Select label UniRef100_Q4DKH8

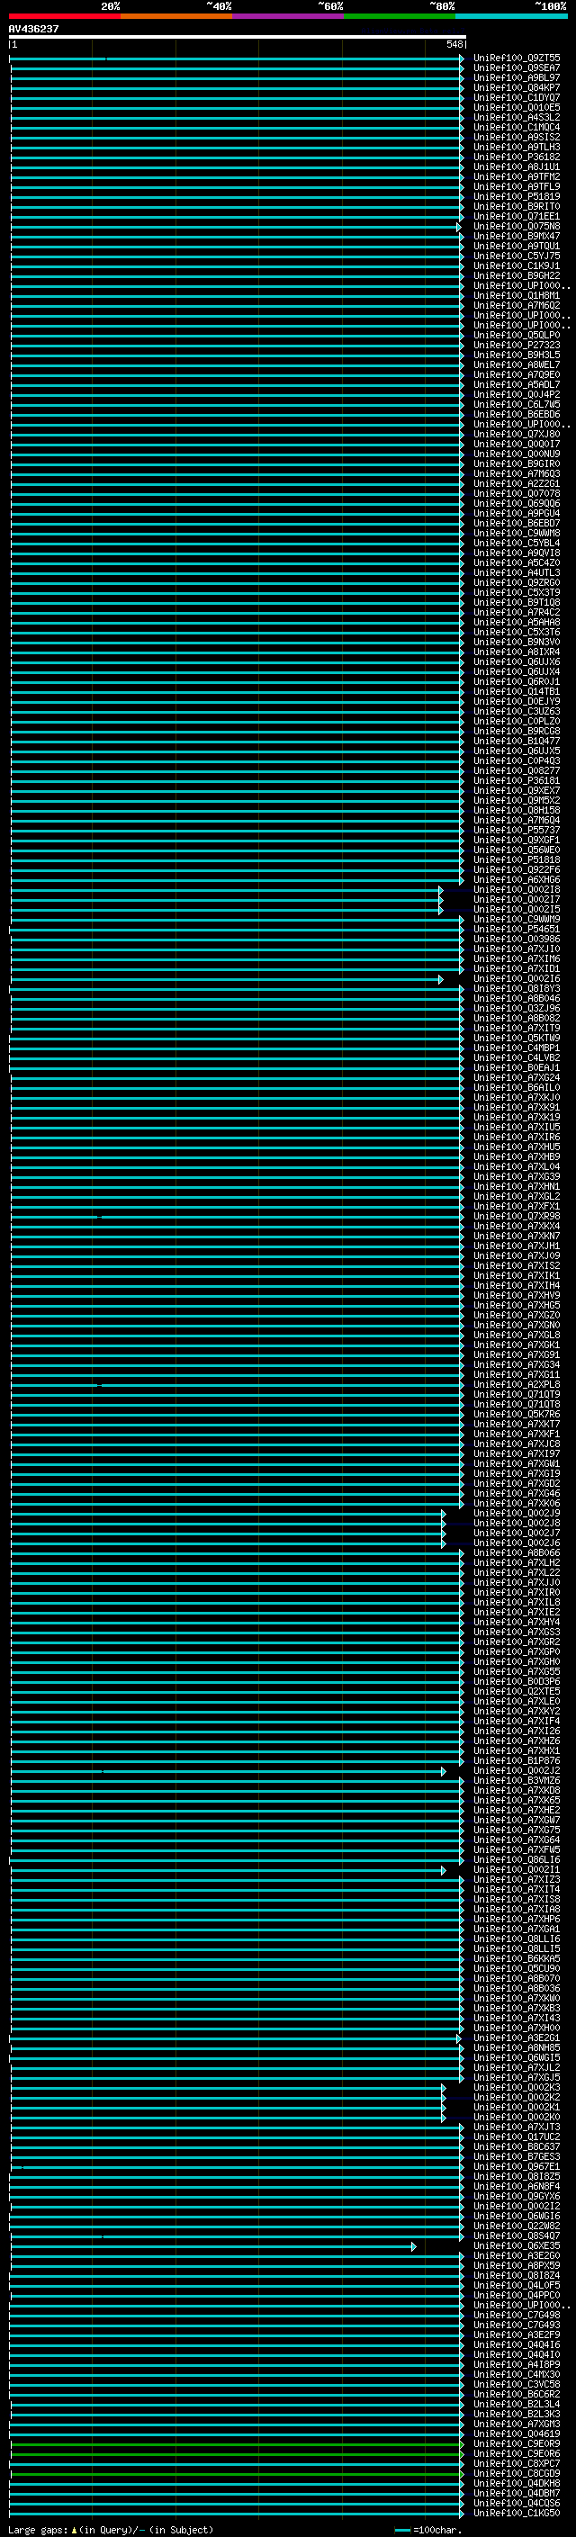516,2484
